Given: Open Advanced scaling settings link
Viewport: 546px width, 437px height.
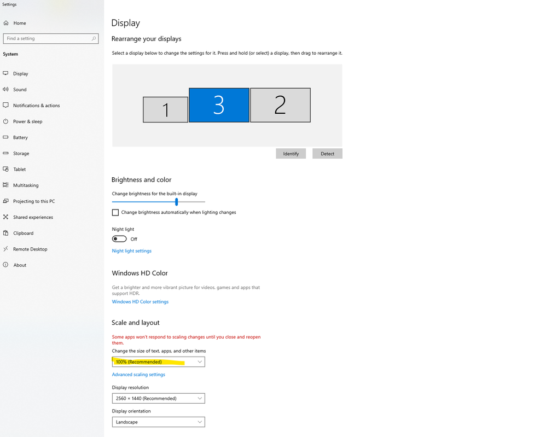Looking at the screenshot, I should click(138, 374).
